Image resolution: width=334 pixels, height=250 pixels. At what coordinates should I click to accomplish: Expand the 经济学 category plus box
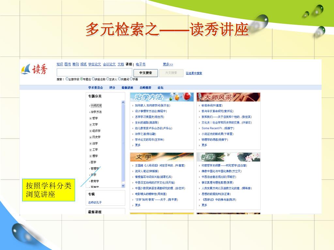pyautogui.click(x=91, y=131)
